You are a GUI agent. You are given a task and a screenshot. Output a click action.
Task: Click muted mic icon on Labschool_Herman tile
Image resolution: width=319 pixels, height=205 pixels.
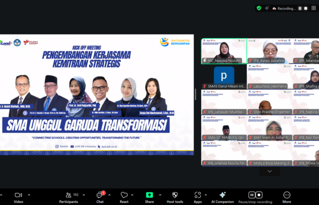click(x=250, y=86)
